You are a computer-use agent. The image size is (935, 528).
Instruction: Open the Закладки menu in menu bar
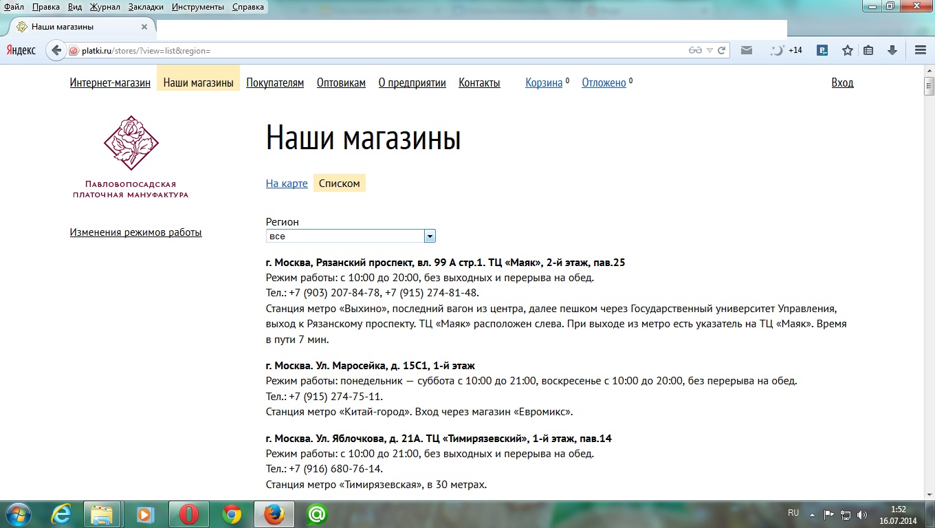[146, 7]
